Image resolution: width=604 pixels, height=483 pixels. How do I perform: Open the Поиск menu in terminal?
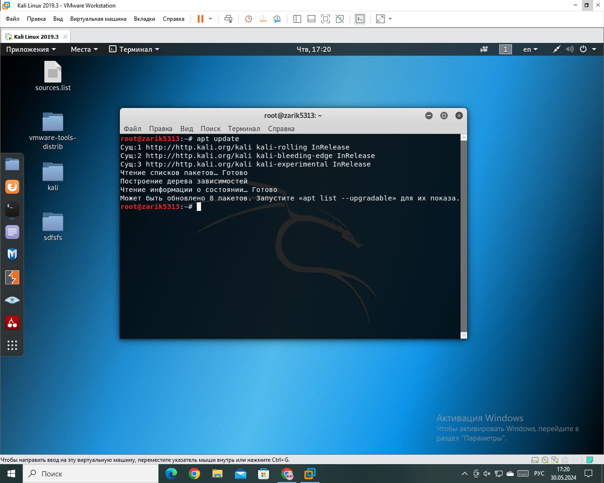[x=210, y=128]
